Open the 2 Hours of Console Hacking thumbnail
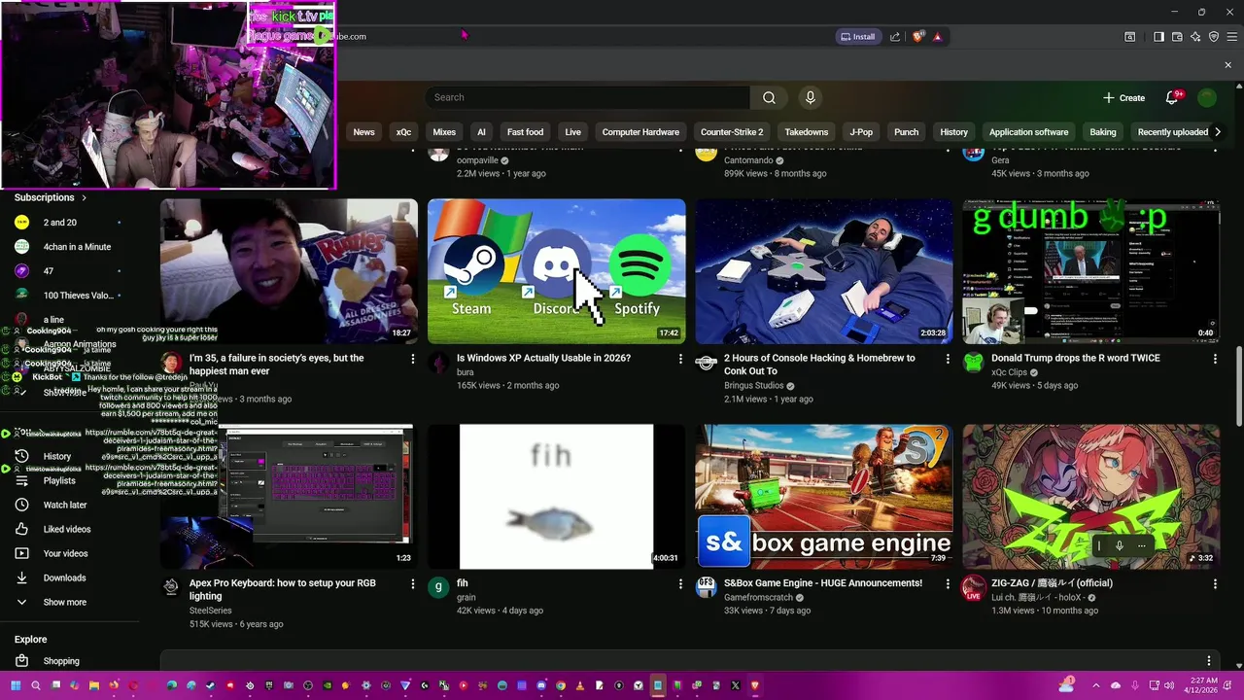The width and height of the screenshot is (1244, 700). click(x=824, y=271)
